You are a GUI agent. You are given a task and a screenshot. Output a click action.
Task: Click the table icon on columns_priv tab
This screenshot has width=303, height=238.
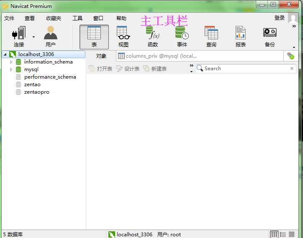[x=121, y=56]
